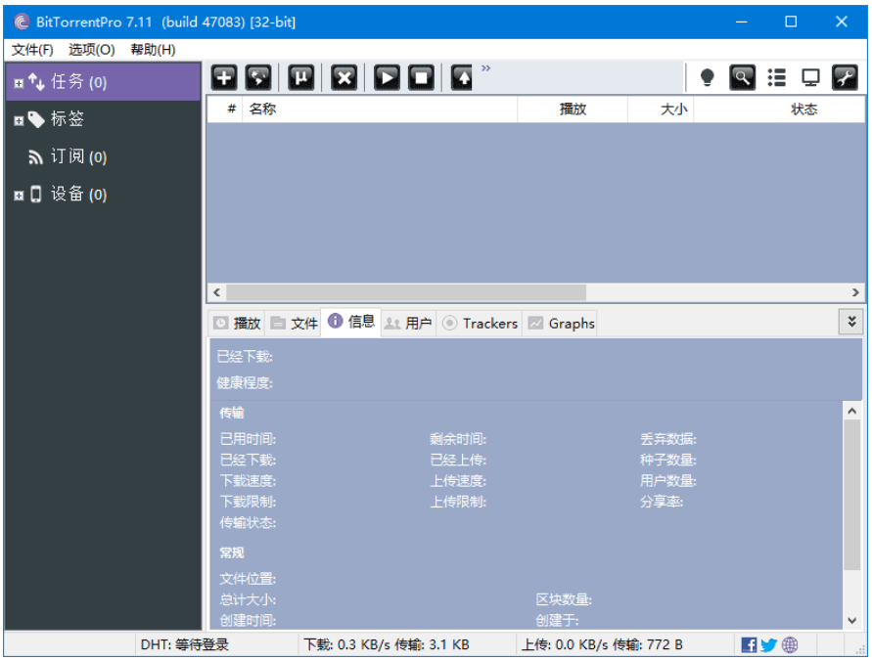Open the torrent search tool
Image resolution: width=872 pixels, height=661 pixels.
pos(743,77)
